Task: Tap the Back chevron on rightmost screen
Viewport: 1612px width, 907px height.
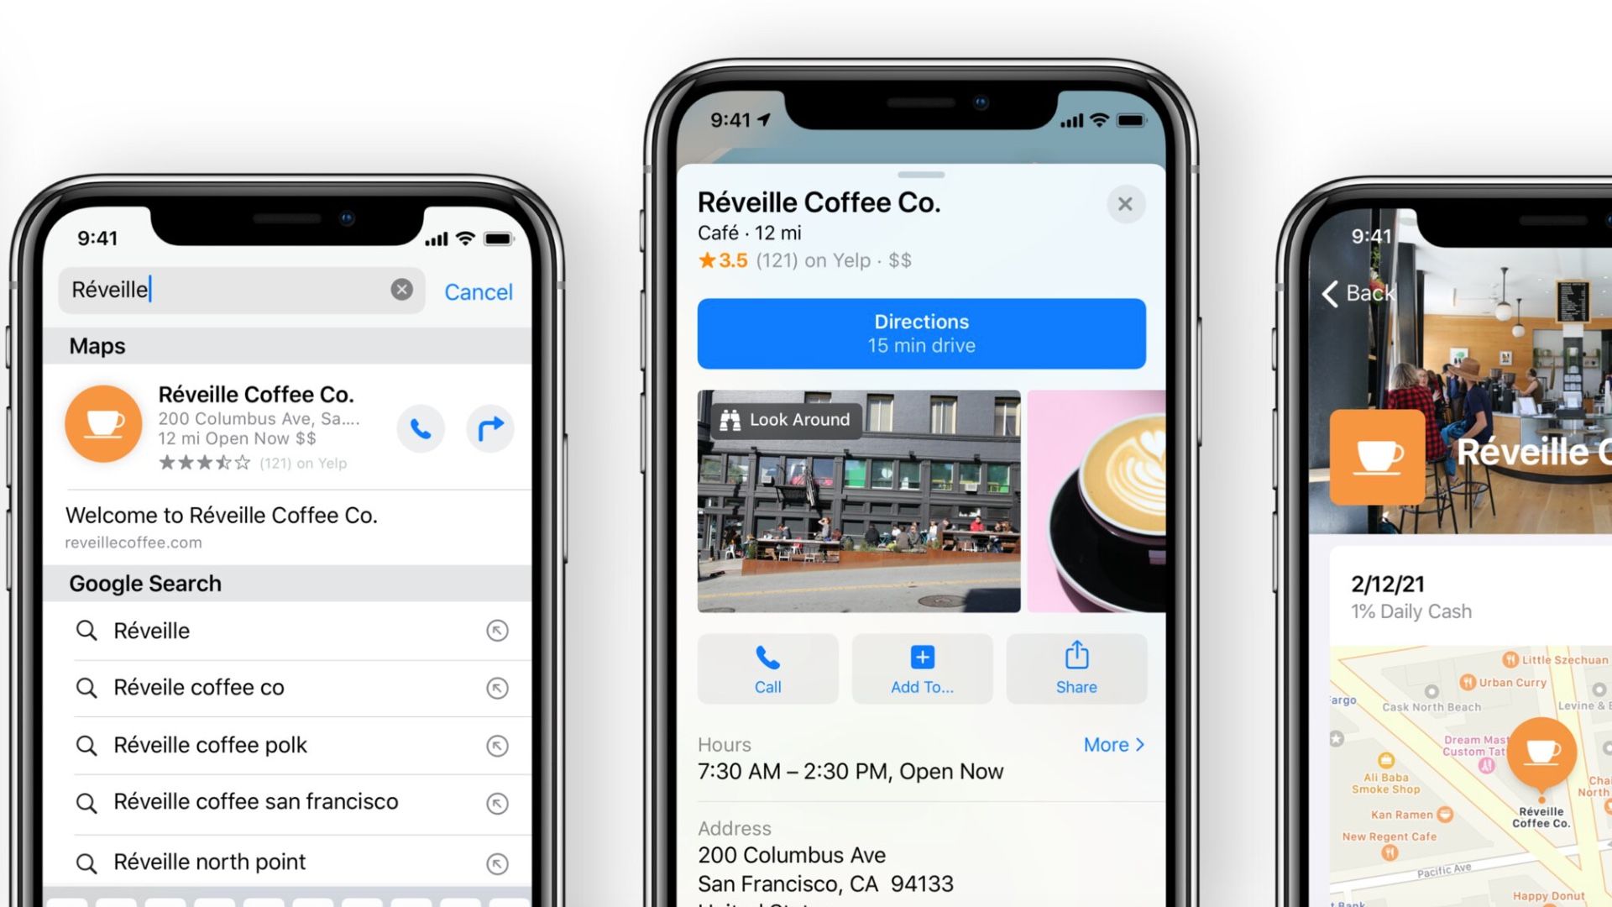Action: (x=1328, y=291)
